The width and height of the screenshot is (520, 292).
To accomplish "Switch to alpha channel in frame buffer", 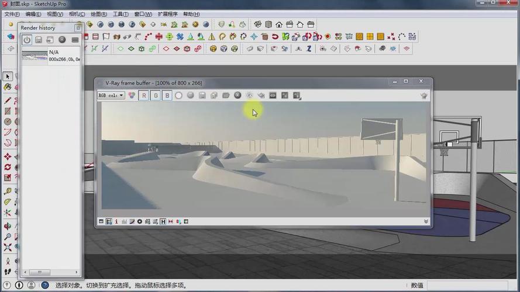I will click(178, 95).
